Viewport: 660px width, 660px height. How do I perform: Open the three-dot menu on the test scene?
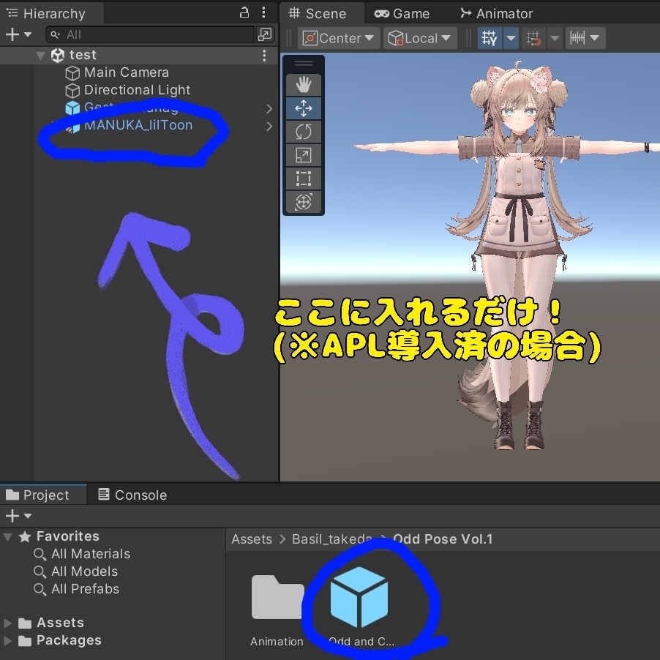click(x=264, y=55)
